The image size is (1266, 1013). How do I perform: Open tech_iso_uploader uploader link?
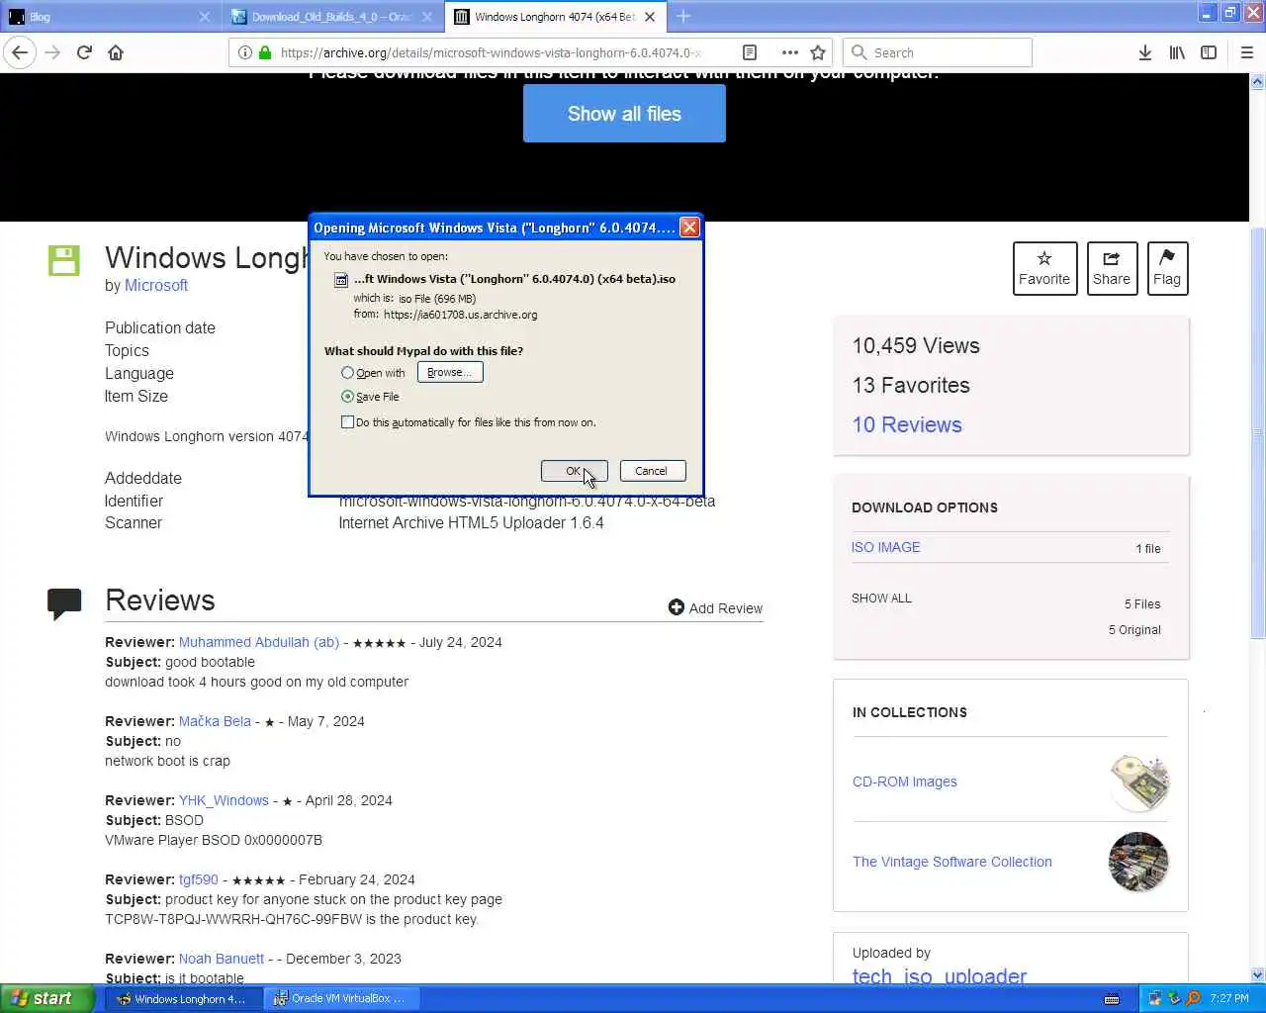click(940, 975)
